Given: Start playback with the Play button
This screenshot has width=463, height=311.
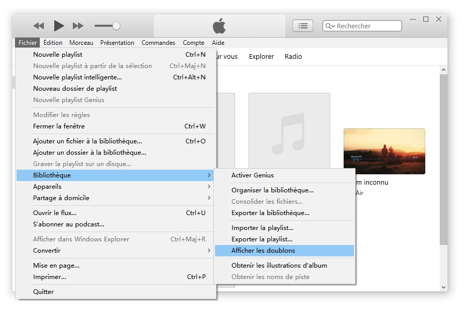Looking at the screenshot, I should [x=59, y=26].
